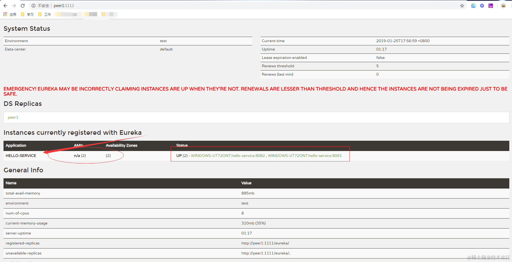Click the Availability Zones column header
The height and width of the screenshot is (262, 512).
click(x=122, y=145)
